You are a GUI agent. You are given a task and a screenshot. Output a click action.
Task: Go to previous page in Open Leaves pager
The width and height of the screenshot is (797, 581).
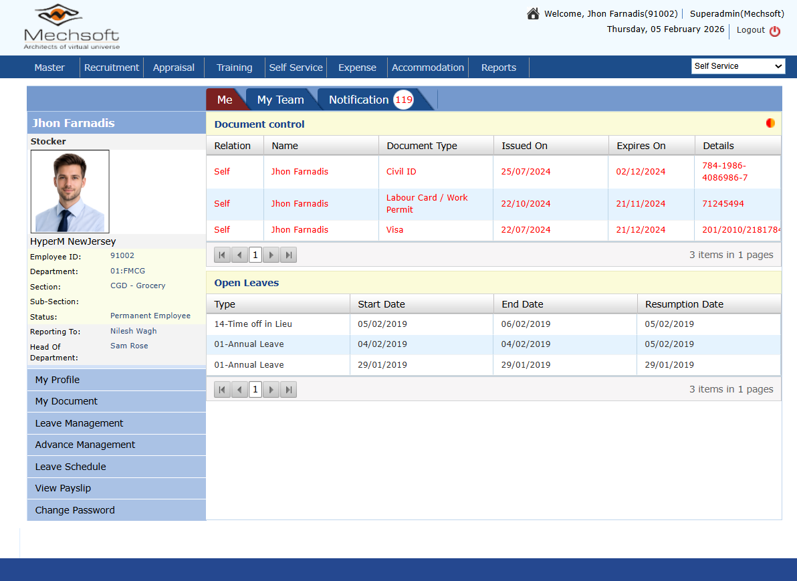[239, 390]
